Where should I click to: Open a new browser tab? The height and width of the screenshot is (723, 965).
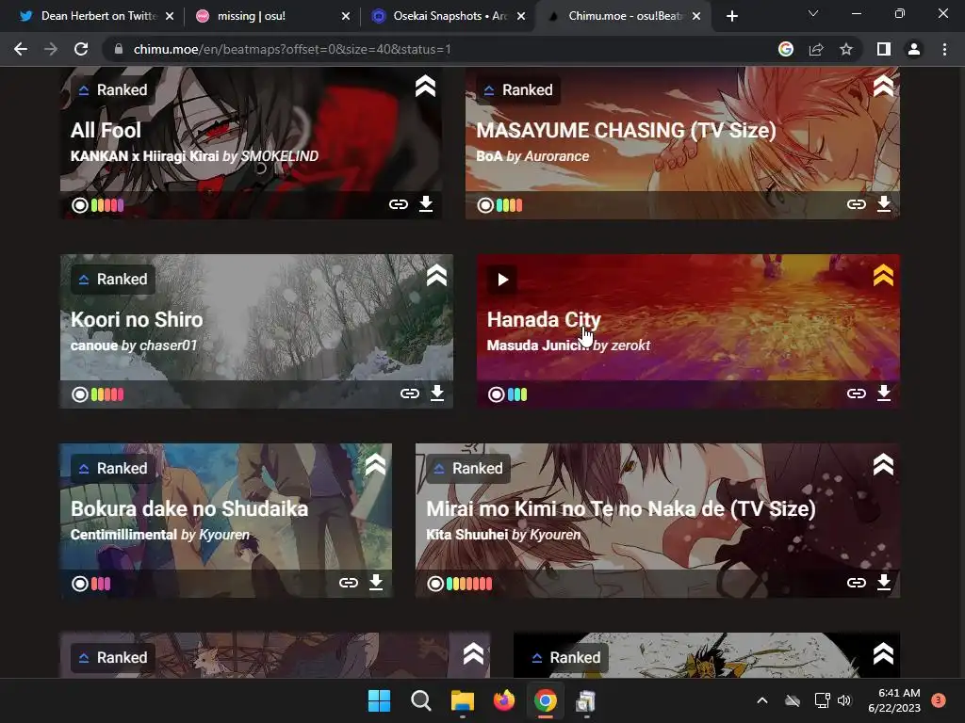(731, 16)
